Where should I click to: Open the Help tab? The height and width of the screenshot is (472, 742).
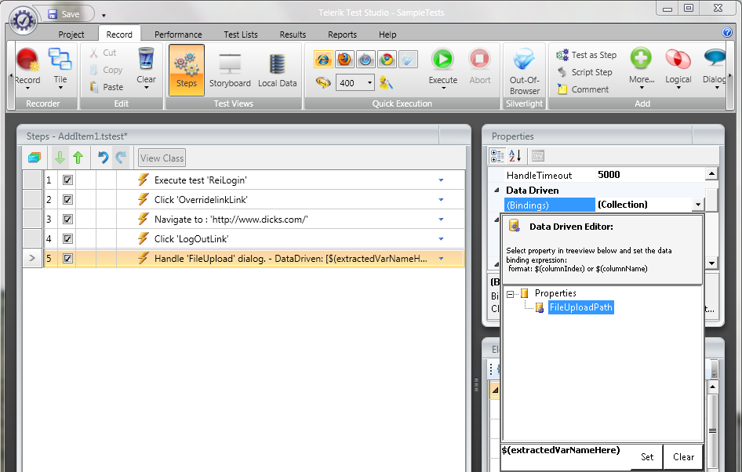pyautogui.click(x=387, y=34)
